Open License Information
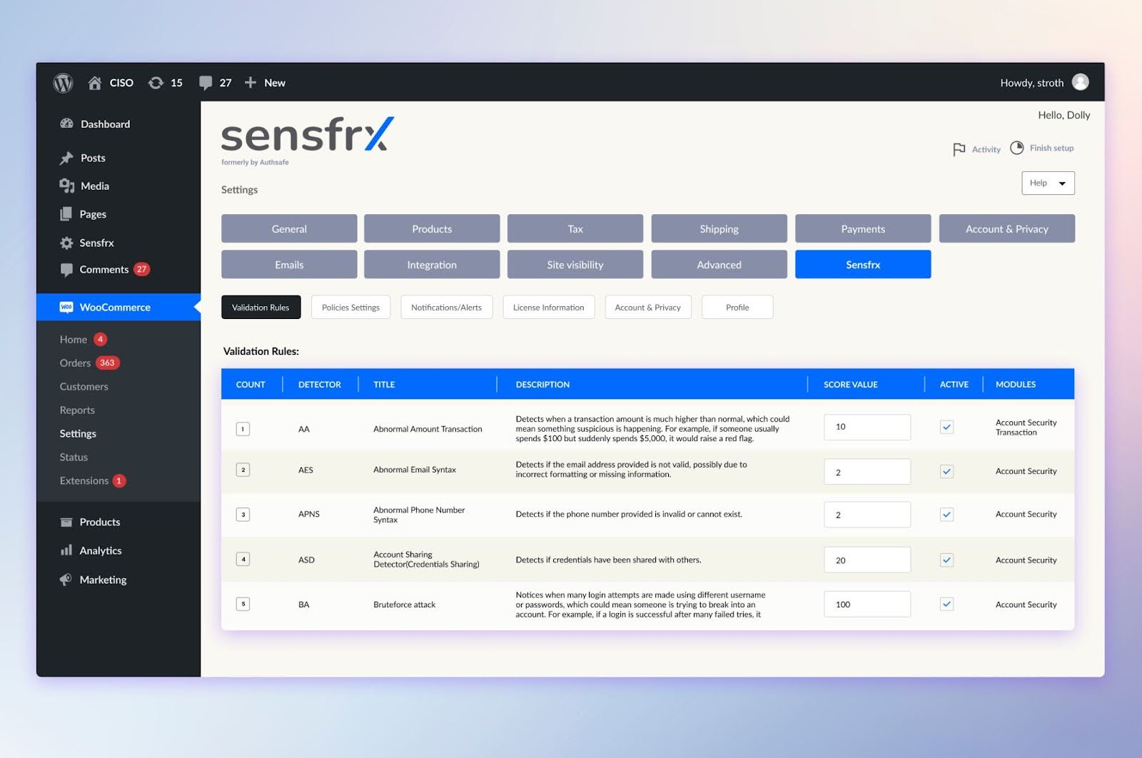The height and width of the screenshot is (758, 1142). tap(548, 307)
